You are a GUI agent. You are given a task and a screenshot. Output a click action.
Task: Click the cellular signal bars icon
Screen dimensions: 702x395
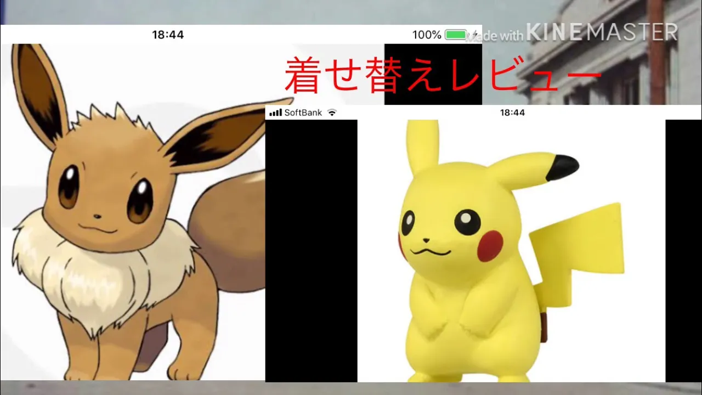click(x=275, y=112)
